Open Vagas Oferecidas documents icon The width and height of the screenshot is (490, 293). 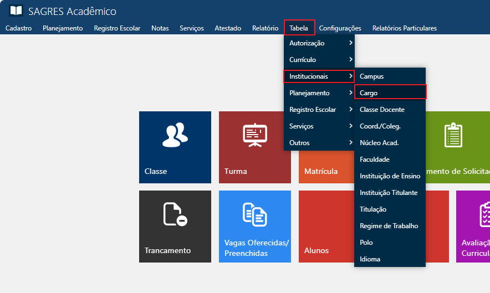point(255,214)
